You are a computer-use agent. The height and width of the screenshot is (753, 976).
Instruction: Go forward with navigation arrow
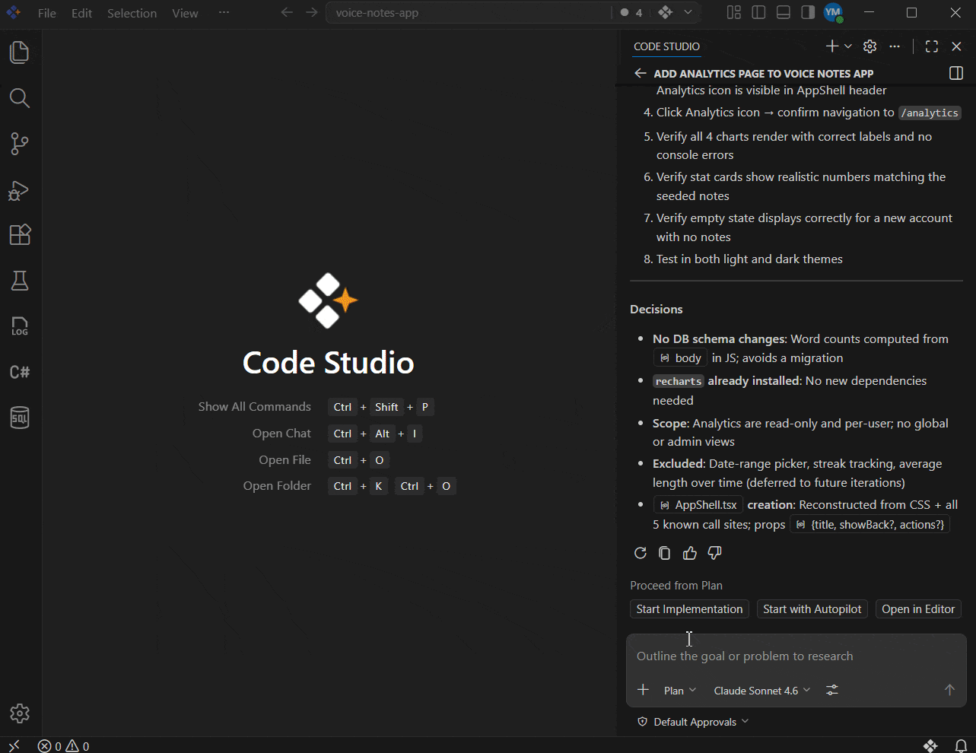coord(312,12)
